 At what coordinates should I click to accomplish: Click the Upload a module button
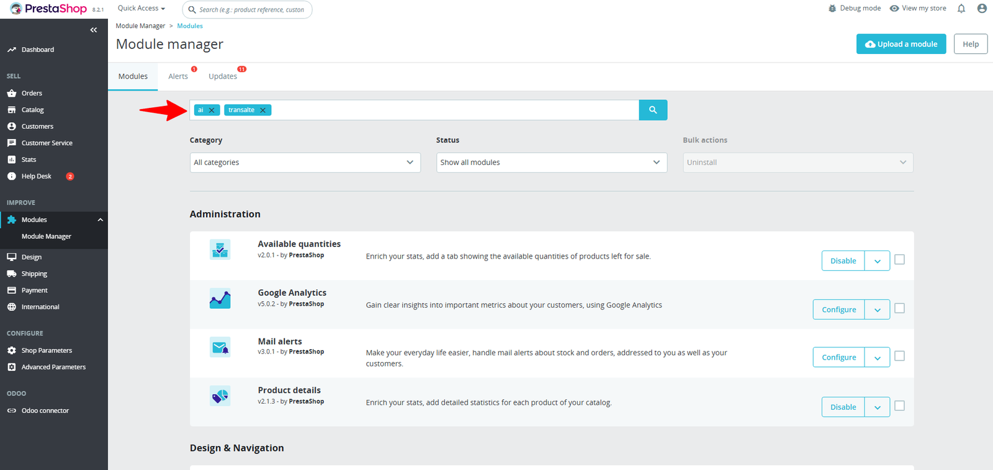pos(901,44)
